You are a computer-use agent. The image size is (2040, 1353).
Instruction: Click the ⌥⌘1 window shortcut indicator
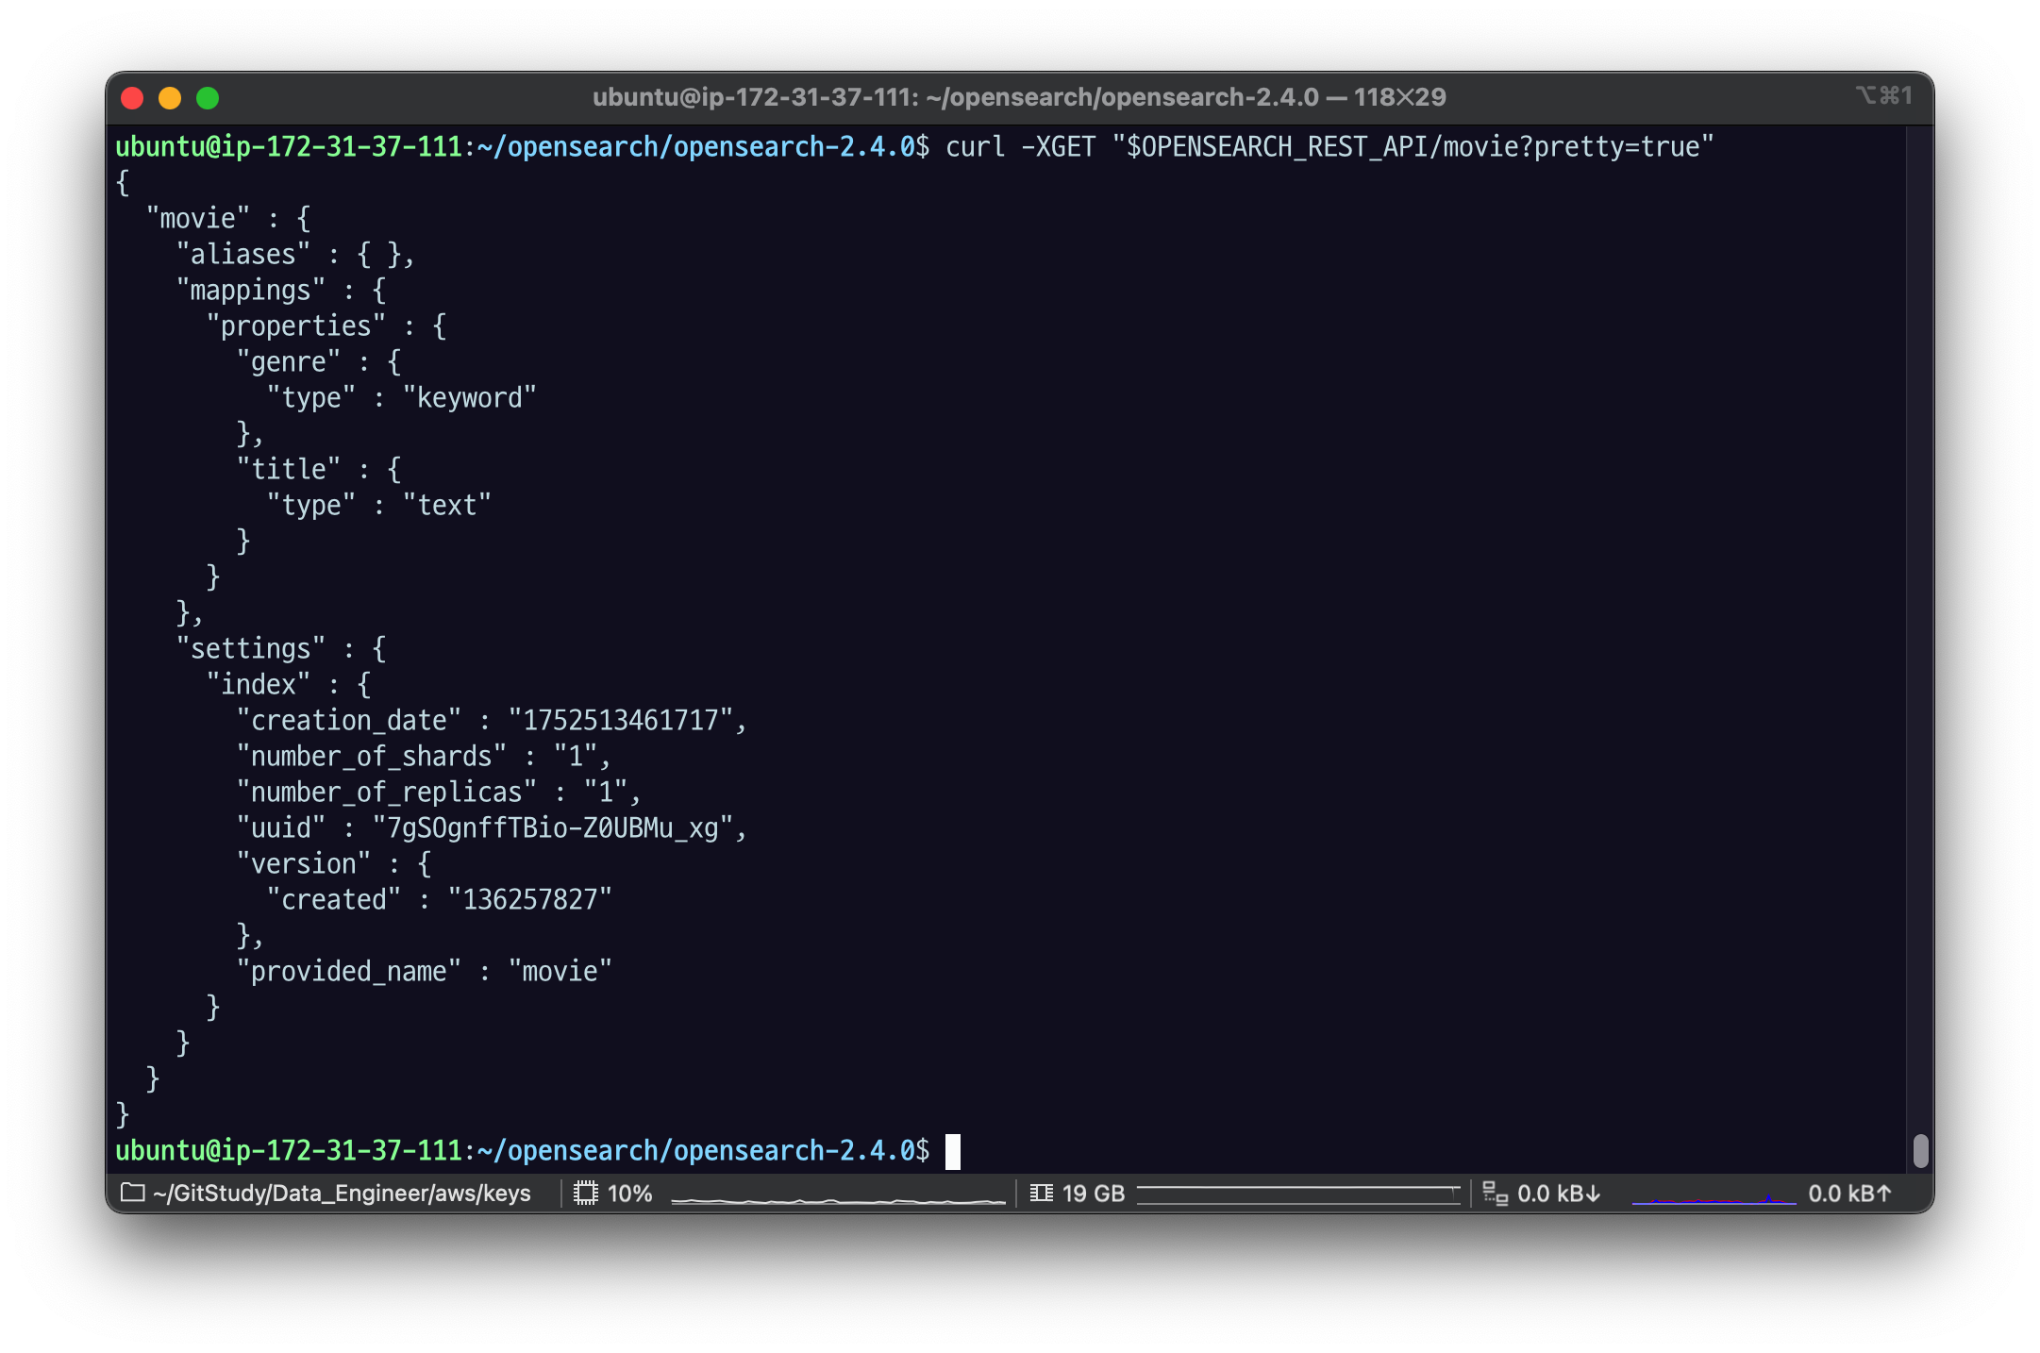coord(1883,95)
